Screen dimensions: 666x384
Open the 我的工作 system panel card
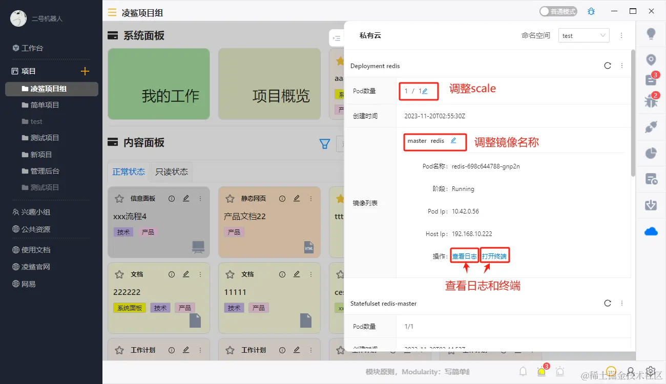pyautogui.click(x=159, y=84)
